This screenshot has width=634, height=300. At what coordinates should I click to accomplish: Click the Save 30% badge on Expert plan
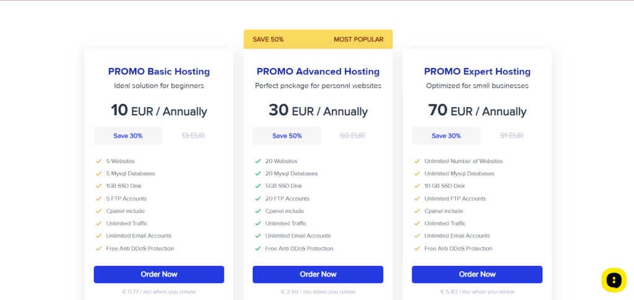pyautogui.click(x=446, y=135)
